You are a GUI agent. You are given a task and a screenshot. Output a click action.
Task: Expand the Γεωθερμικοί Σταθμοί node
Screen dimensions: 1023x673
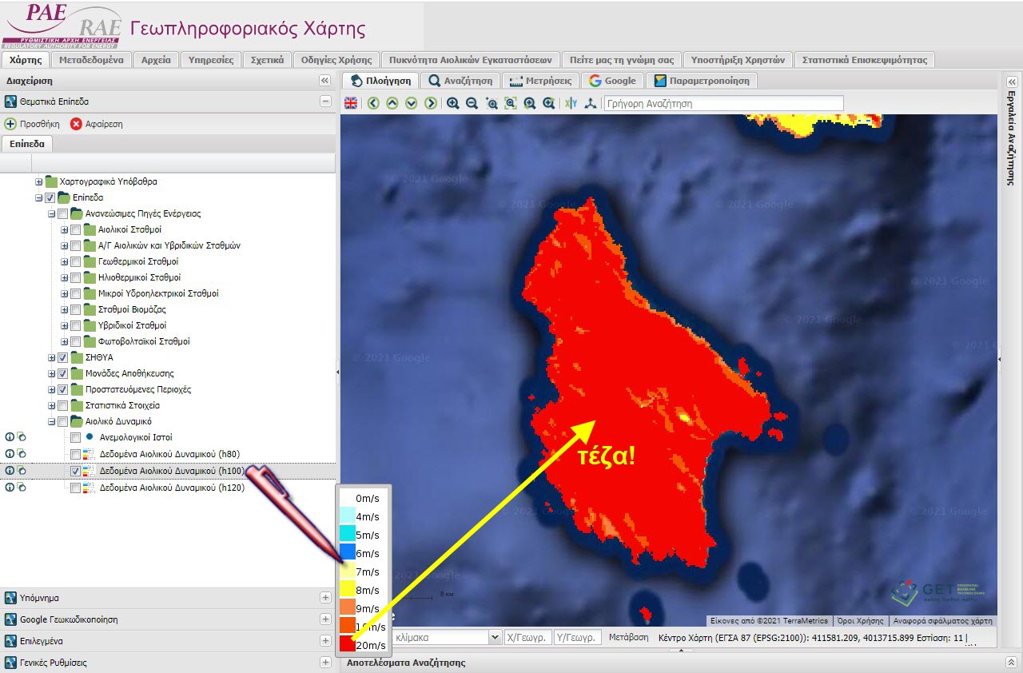tap(64, 261)
